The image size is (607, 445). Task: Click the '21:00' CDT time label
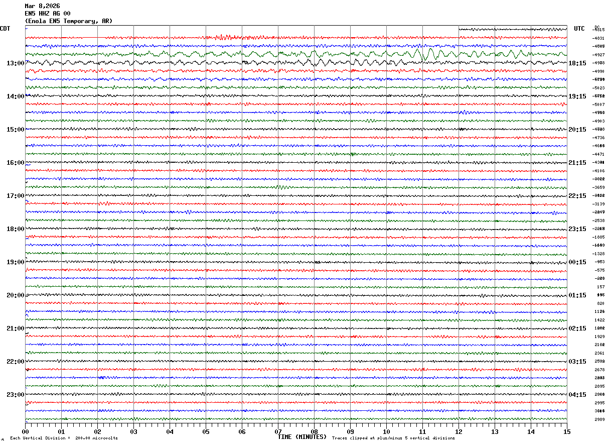16,328
